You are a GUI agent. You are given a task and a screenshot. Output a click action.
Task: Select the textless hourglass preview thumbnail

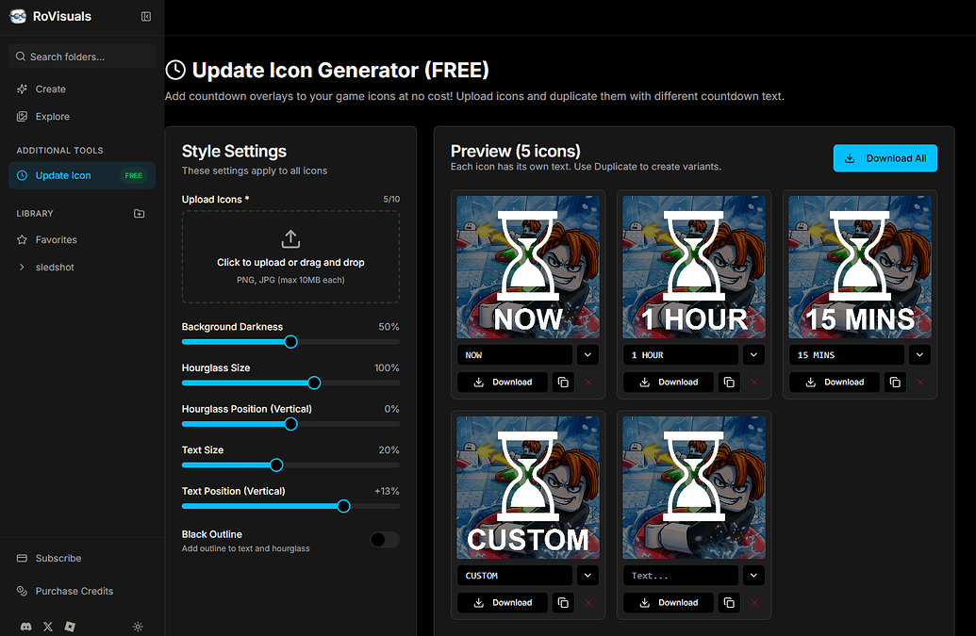coord(694,487)
